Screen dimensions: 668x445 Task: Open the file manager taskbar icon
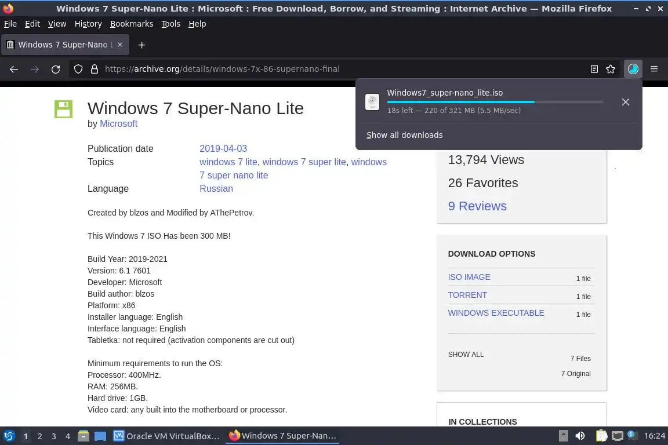point(83,436)
